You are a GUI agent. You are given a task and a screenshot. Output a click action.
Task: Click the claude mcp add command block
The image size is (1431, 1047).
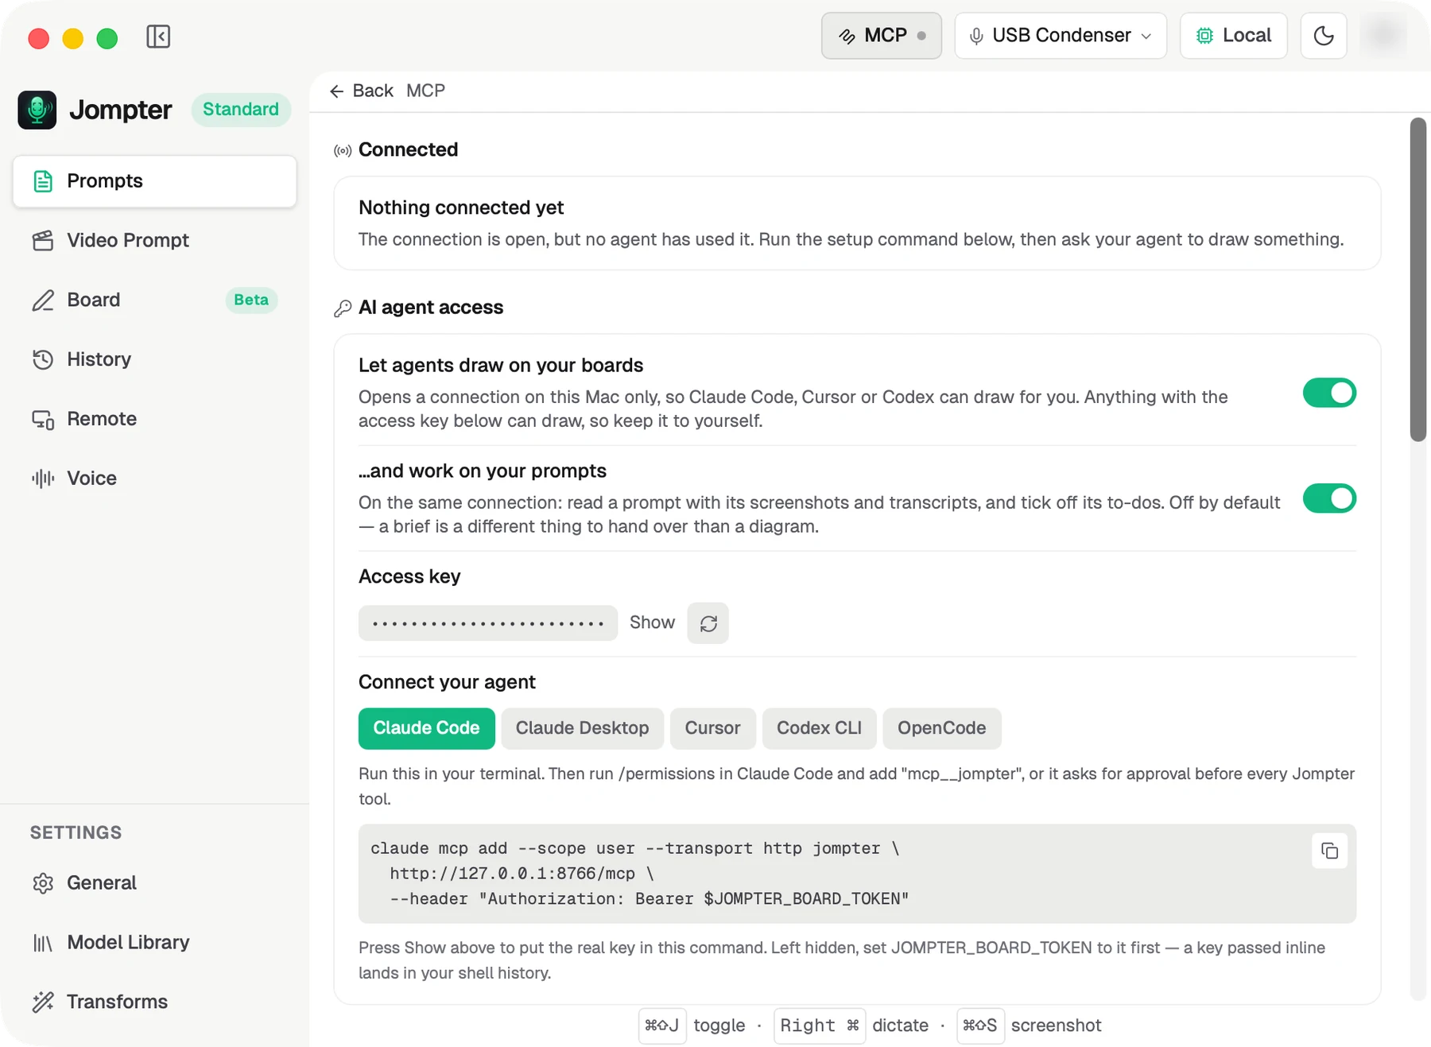[857, 874]
